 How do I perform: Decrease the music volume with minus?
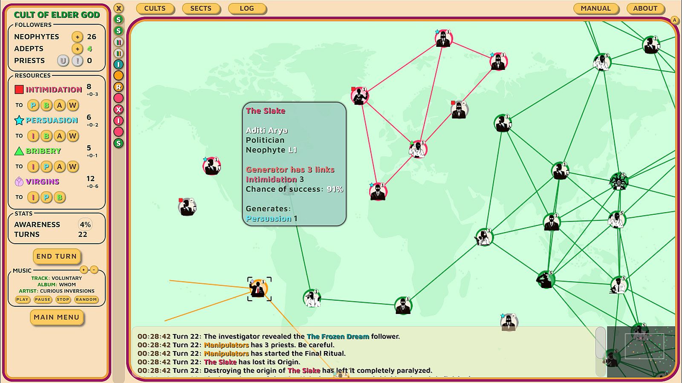(94, 270)
